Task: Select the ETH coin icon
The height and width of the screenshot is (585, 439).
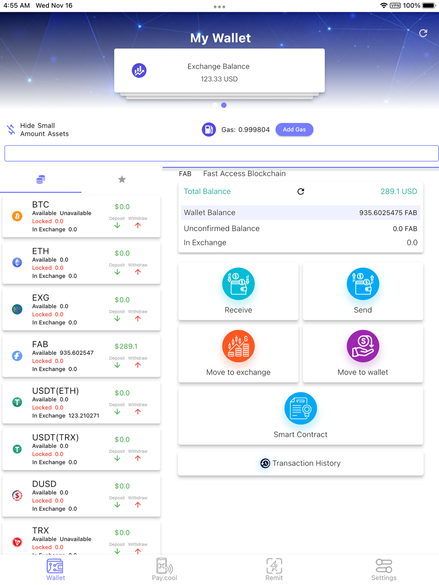Action: 17,263
